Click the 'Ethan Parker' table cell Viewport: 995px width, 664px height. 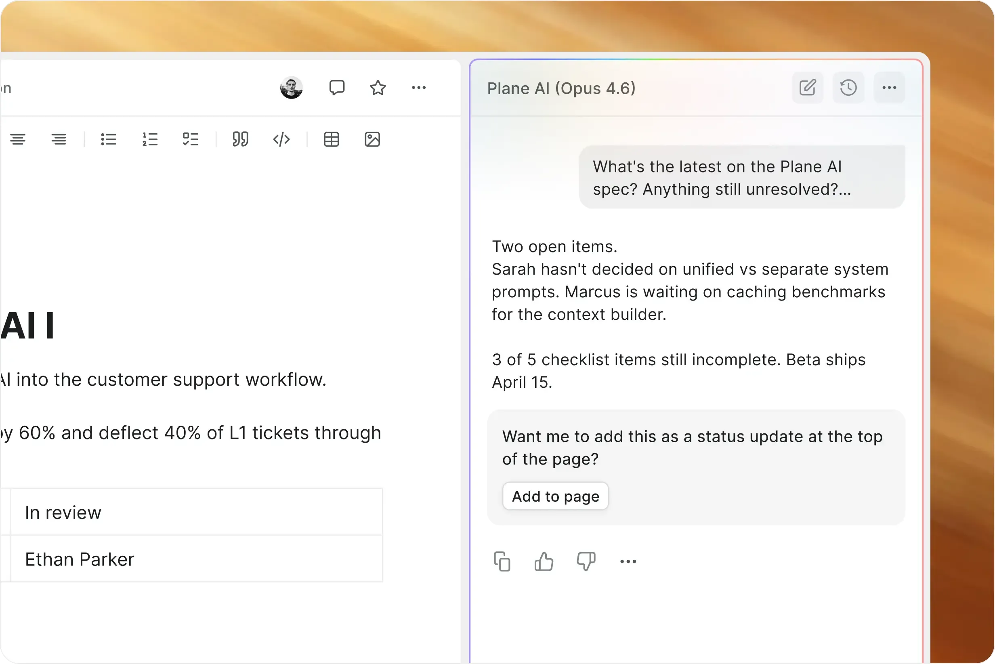tap(197, 559)
